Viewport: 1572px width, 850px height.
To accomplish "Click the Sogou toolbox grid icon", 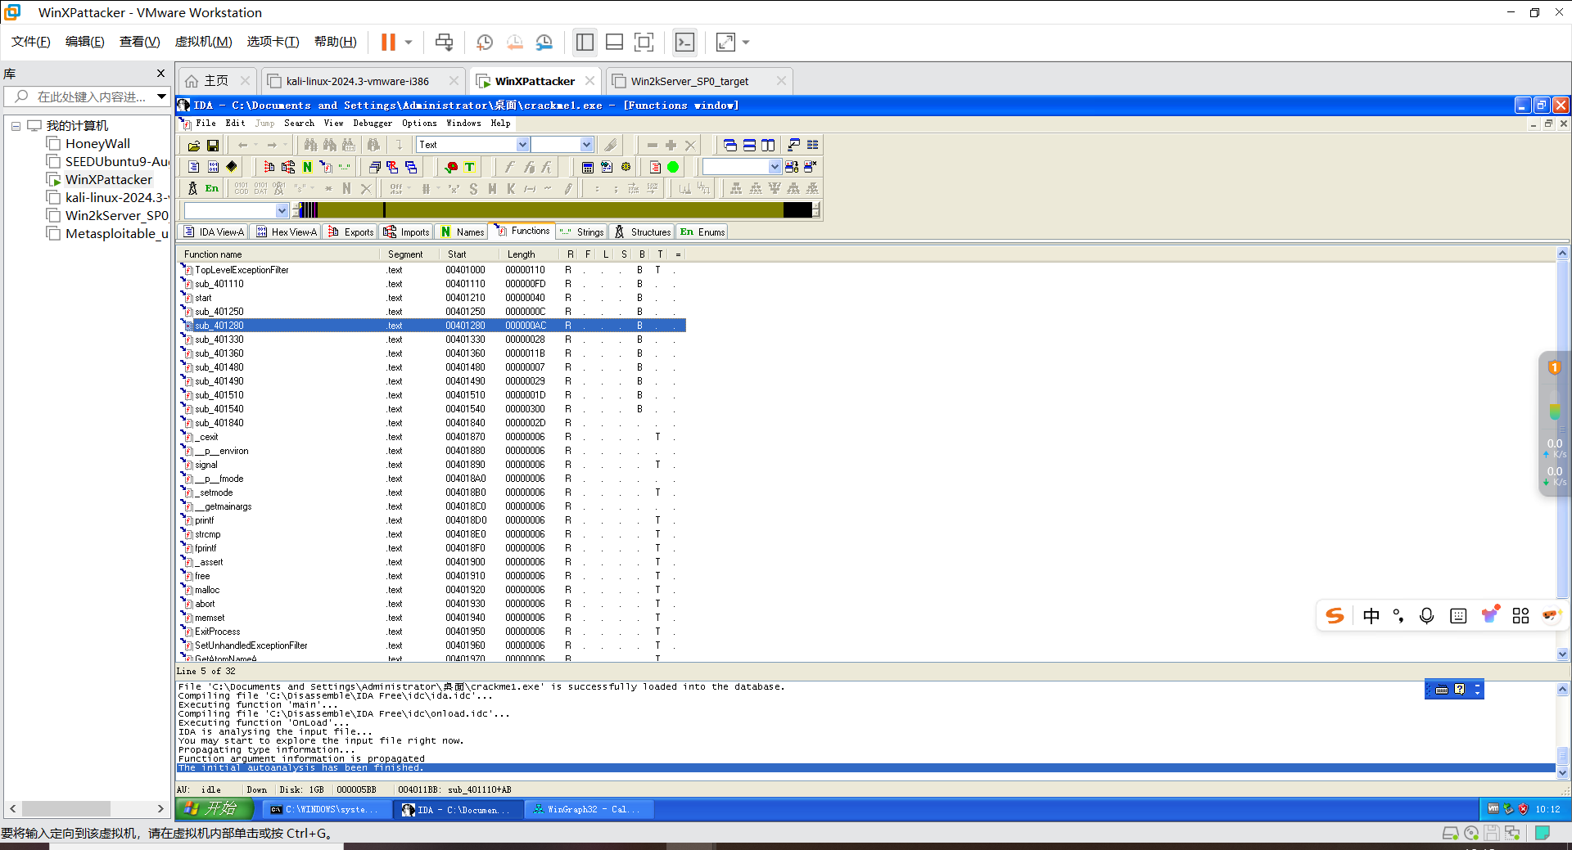I will [1520, 616].
